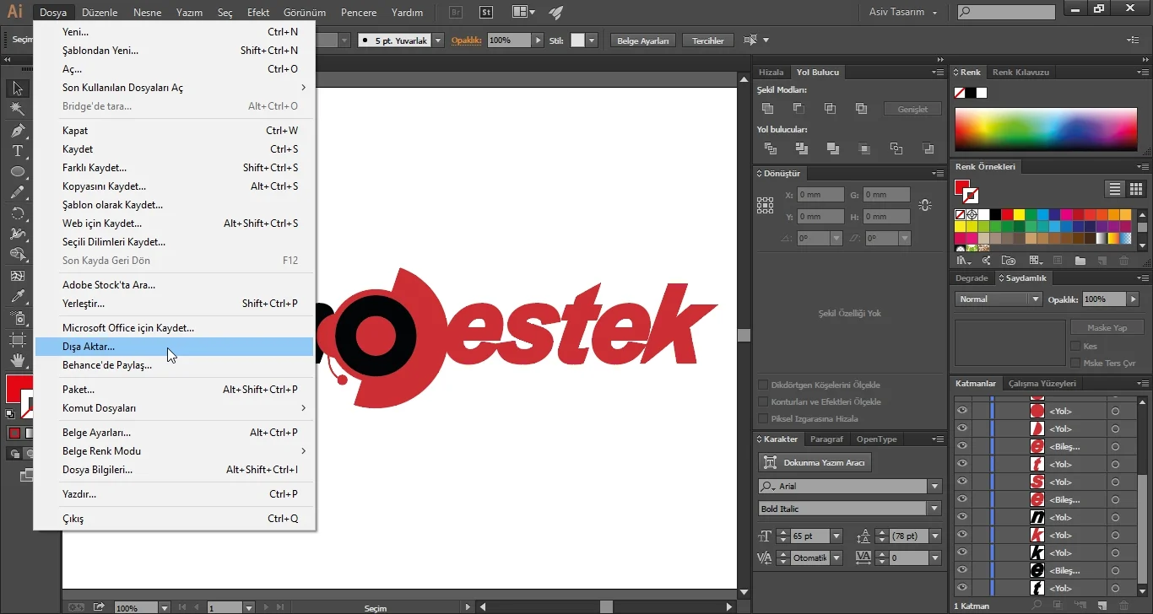
Task: Switch to Çalışma Yüzeyleri tab
Action: click(x=1042, y=384)
